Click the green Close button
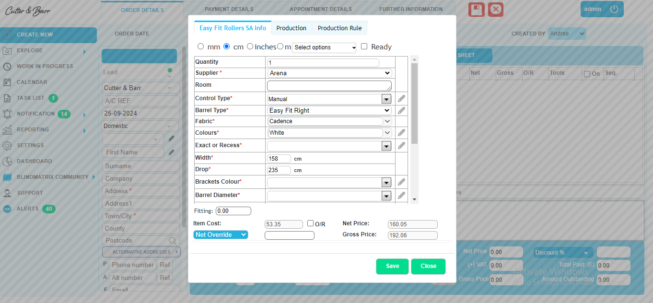Image resolution: width=653 pixels, height=303 pixels. point(428,267)
